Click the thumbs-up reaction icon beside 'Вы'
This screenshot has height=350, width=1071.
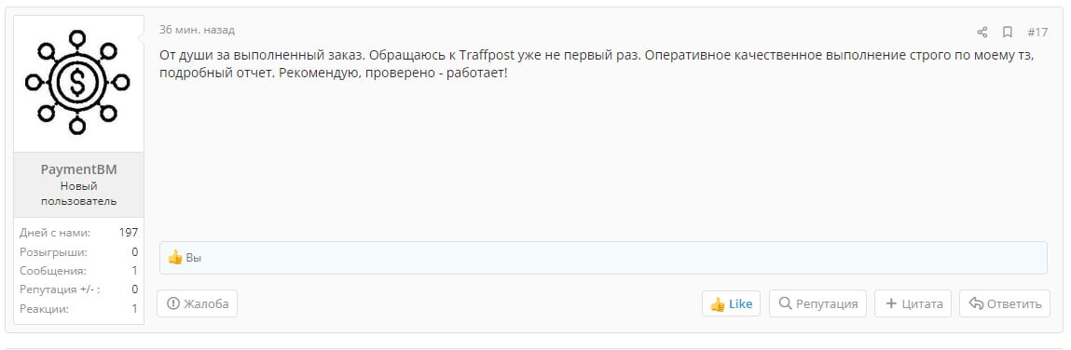175,258
